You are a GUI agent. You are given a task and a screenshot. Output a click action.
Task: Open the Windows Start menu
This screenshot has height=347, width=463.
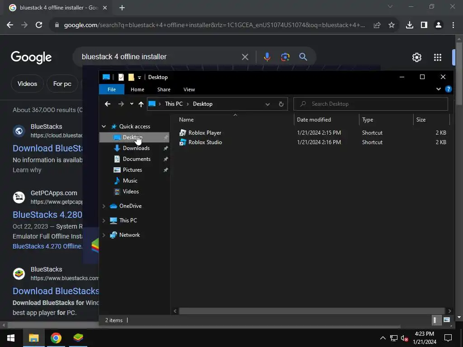(x=11, y=338)
